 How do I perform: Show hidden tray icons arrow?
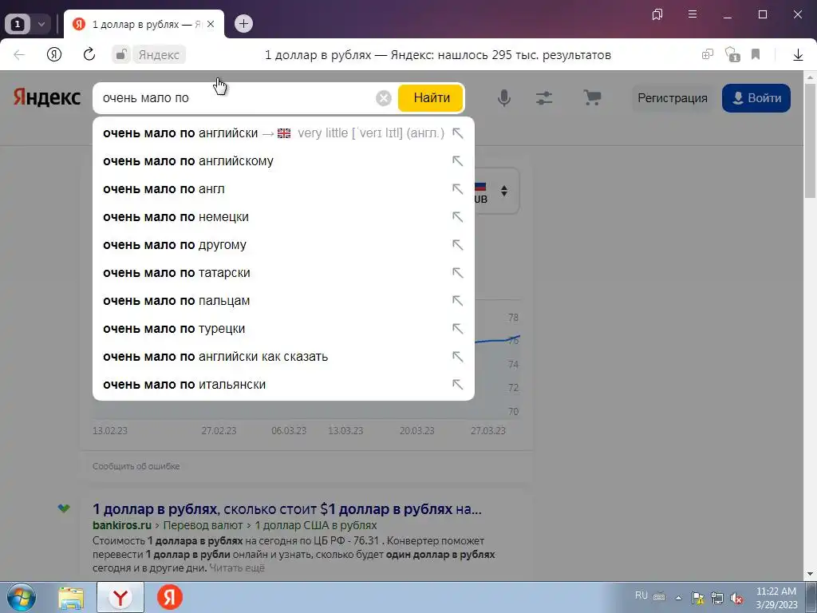[x=678, y=598]
